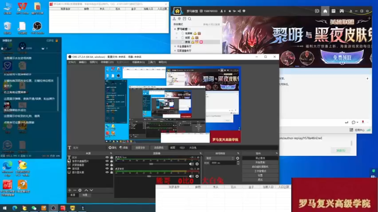Screen dimensions: 378x212
Task: Toggle lock on the display capture source row
Action: [x=112, y=172]
